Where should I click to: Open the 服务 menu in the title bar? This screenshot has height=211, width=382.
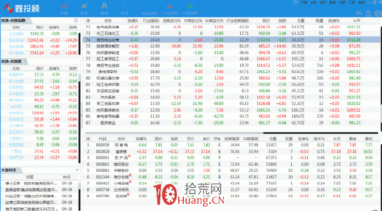click(x=333, y=2)
